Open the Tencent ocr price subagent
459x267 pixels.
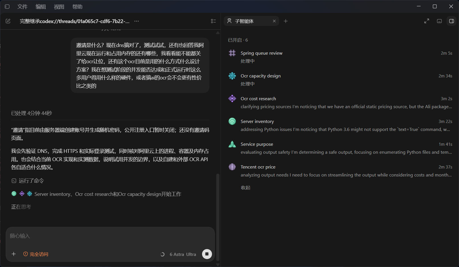(x=340, y=171)
